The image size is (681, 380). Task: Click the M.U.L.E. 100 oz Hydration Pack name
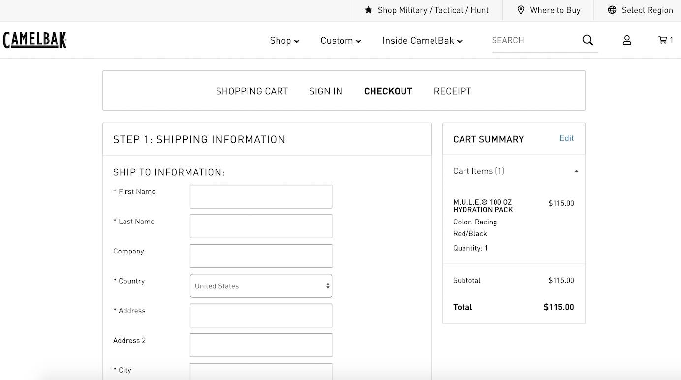click(483, 206)
